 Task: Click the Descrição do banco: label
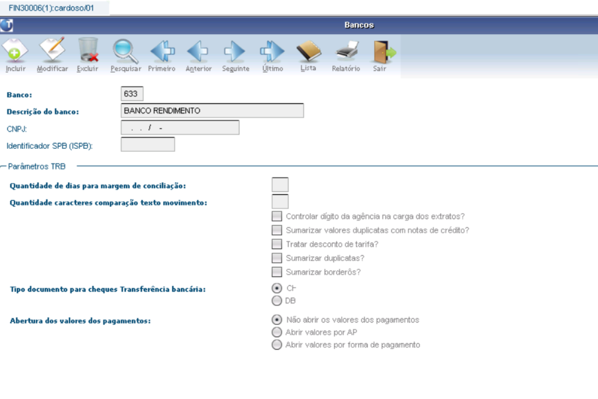point(44,111)
